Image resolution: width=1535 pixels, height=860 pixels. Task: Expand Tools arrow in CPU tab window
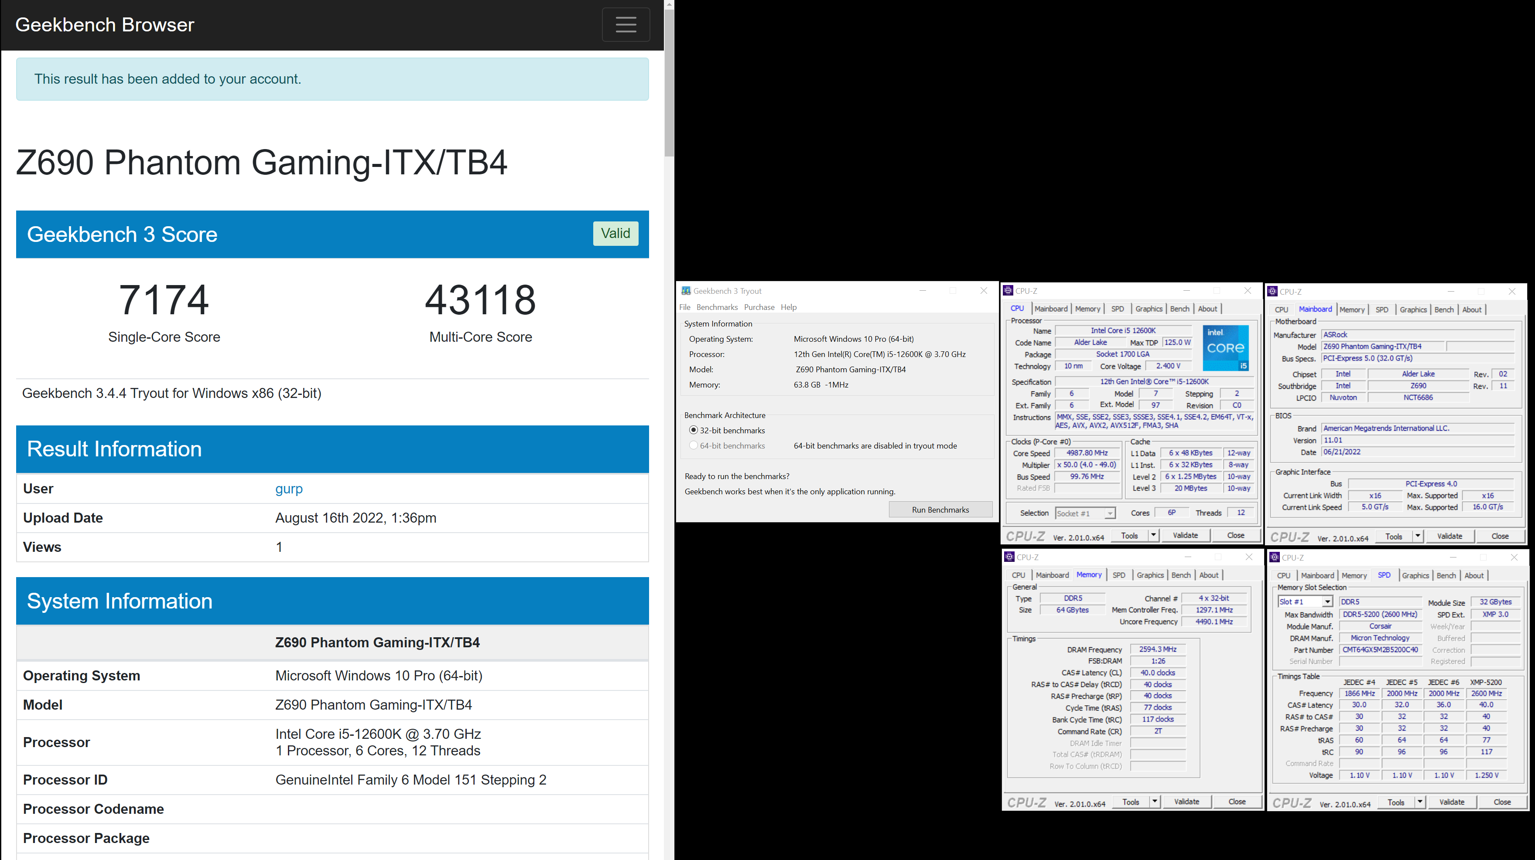click(x=1153, y=535)
